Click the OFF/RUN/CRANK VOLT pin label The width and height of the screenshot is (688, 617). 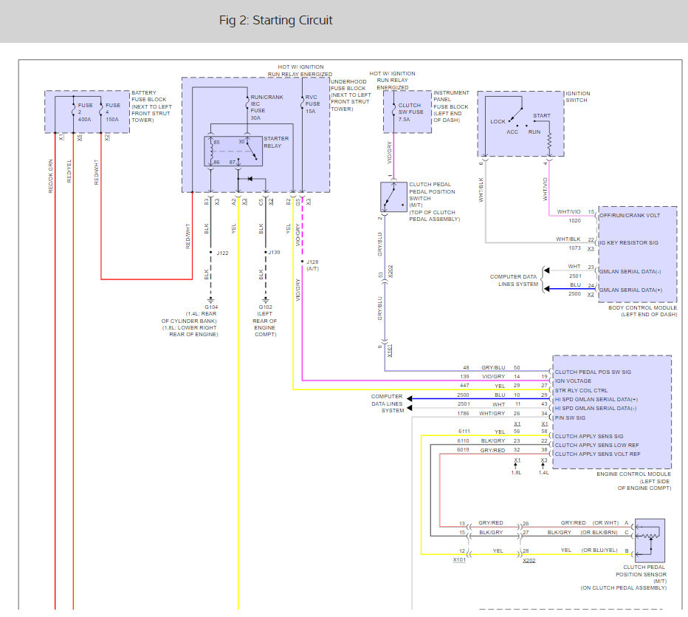(630, 215)
